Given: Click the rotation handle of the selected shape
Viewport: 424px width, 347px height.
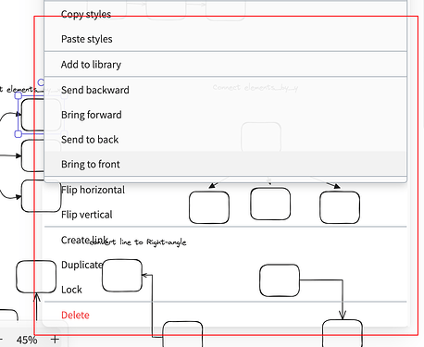Looking at the screenshot, I should [x=41, y=82].
